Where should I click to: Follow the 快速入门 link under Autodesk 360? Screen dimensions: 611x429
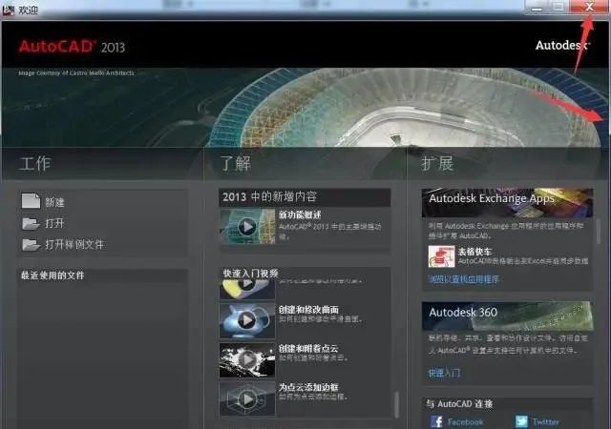pyautogui.click(x=444, y=373)
